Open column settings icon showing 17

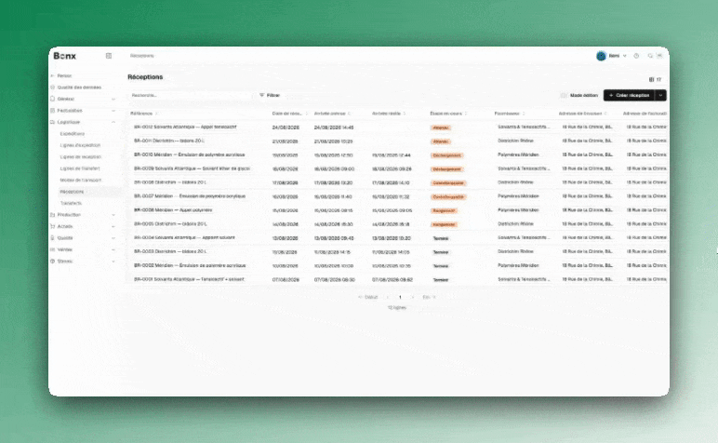[x=656, y=80]
